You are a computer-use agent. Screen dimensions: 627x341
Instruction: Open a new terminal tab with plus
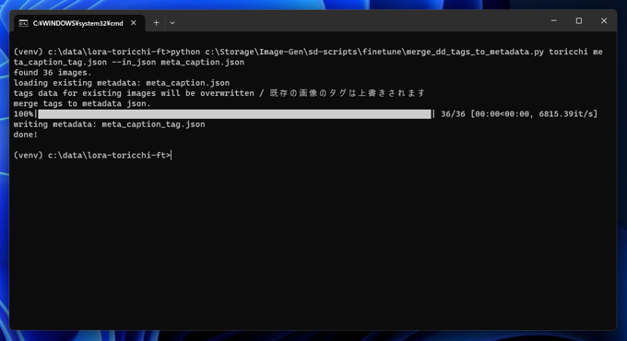tap(156, 23)
